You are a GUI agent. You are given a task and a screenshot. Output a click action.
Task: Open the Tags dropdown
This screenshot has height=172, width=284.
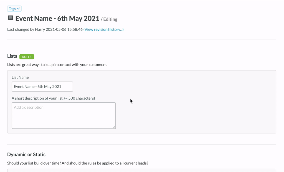coord(14,9)
